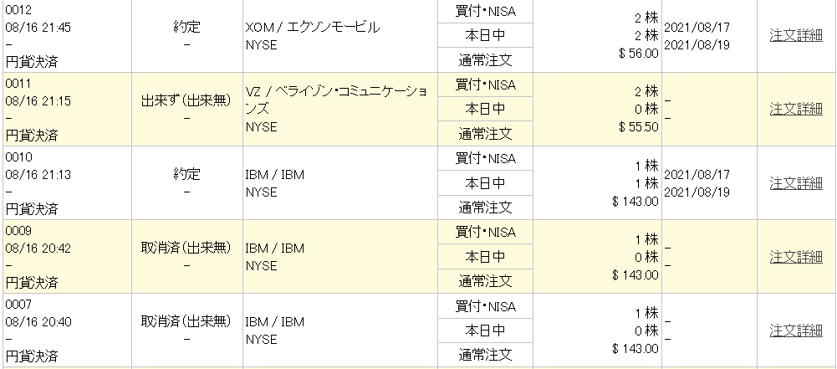Click the 約定 status of IBM order 0010
837x369 pixels.
pyautogui.click(x=186, y=174)
